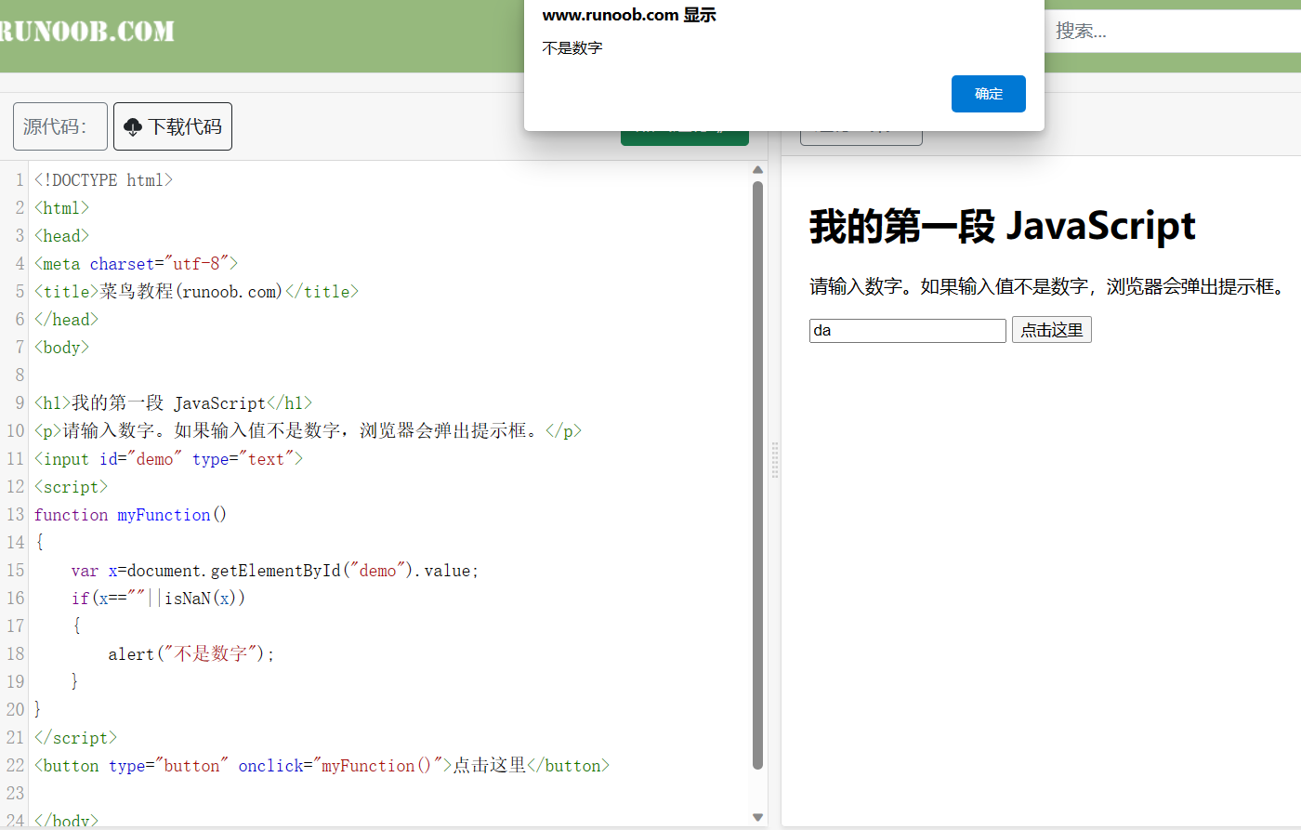Click the 确定 button in alert dialog
This screenshot has height=830, width=1301.
[x=988, y=94]
